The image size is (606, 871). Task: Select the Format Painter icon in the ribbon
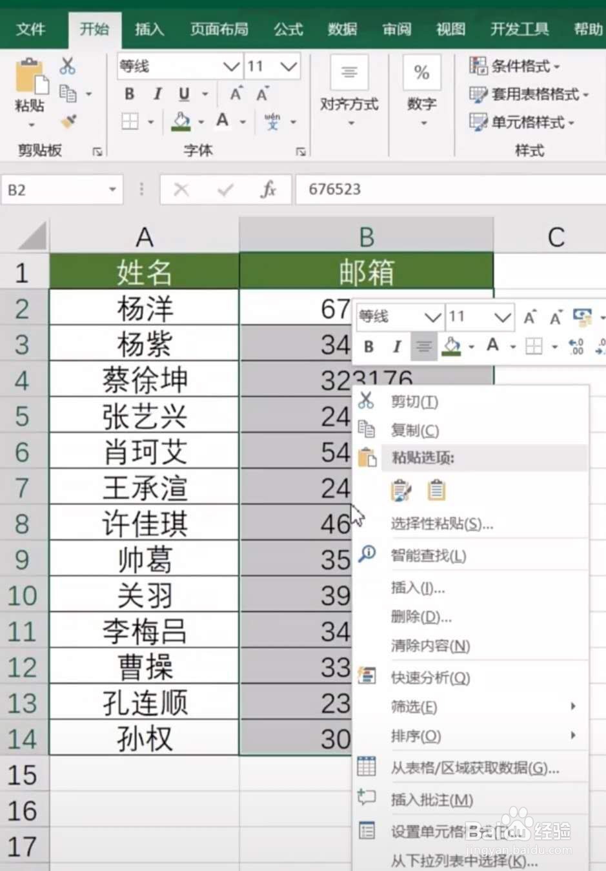(x=67, y=121)
